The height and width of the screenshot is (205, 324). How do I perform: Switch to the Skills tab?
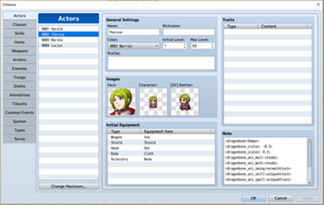pos(20,33)
